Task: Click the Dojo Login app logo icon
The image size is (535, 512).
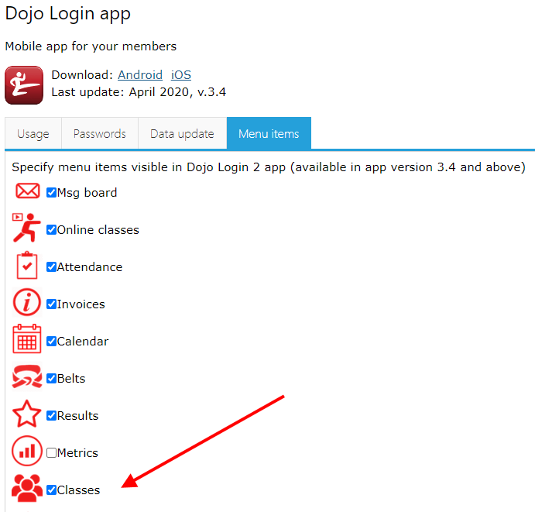Action: coord(24,85)
